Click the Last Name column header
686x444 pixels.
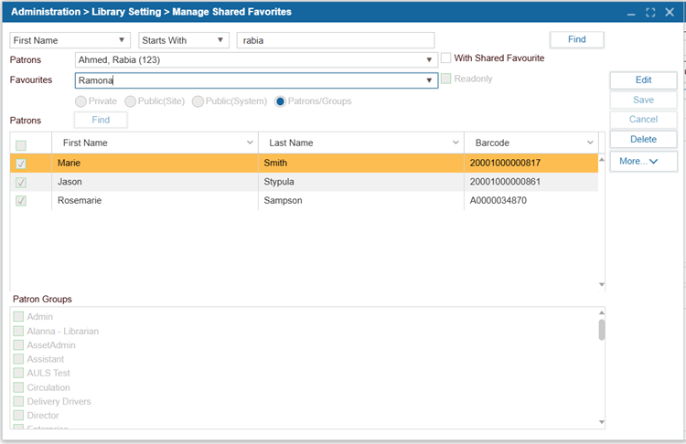click(x=361, y=143)
